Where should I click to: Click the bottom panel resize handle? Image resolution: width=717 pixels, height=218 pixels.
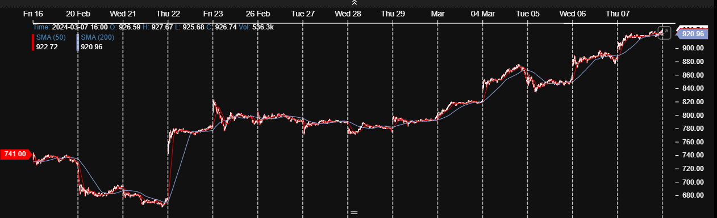click(x=354, y=213)
